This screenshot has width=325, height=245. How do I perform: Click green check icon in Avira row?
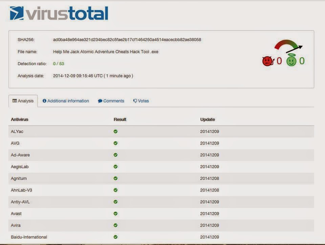[x=115, y=225]
